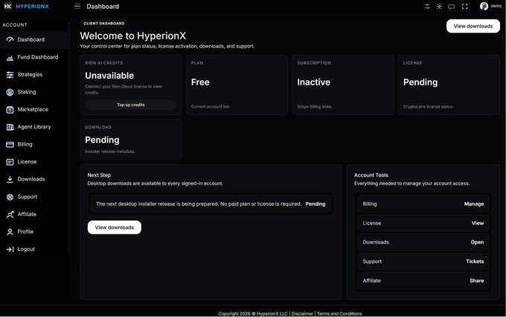
Task: Click the HyperionX logo icon
Action: tap(7, 6)
